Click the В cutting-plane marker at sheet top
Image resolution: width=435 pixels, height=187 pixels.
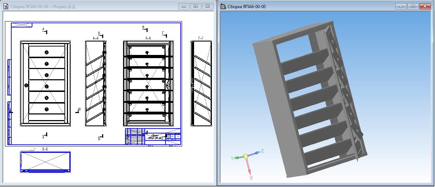click(x=144, y=28)
